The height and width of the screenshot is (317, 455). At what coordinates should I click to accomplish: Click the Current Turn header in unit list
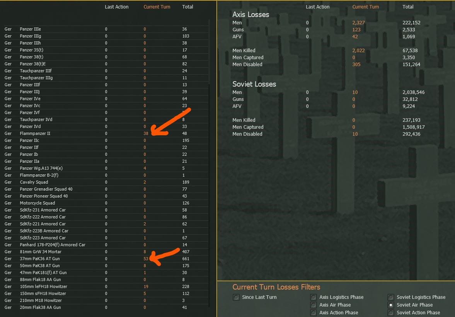click(157, 7)
